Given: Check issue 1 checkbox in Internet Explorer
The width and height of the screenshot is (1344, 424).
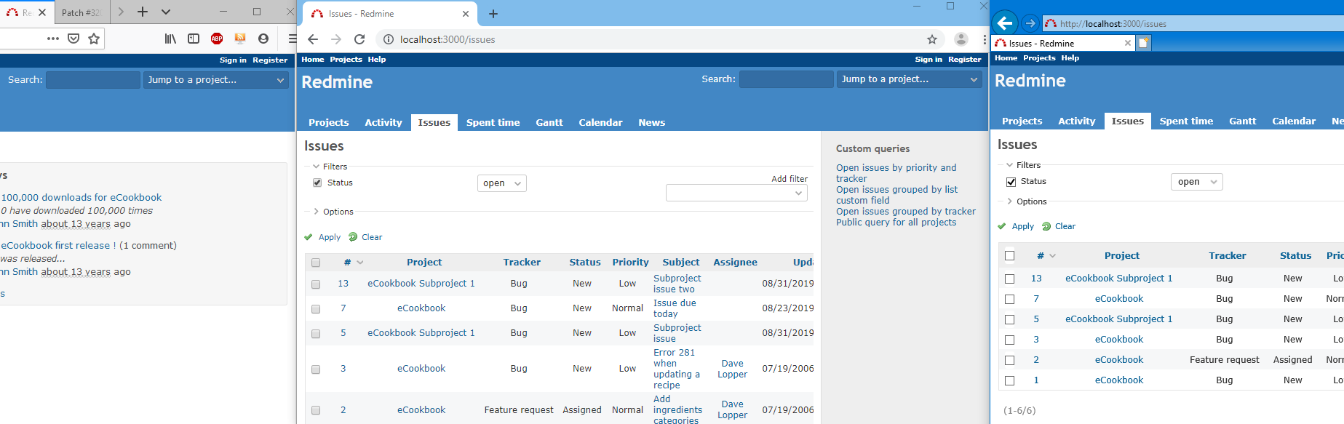Looking at the screenshot, I should click(x=1009, y=380).
